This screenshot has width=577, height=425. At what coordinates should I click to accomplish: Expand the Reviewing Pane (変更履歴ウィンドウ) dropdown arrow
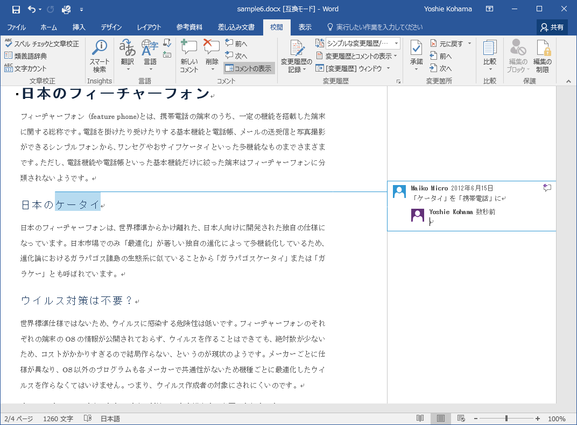click(388, 68)
